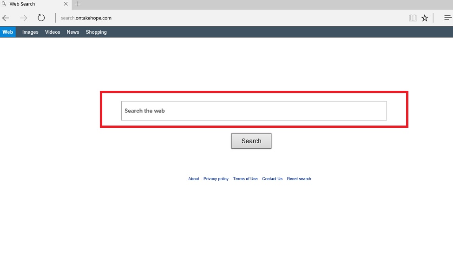Click the forward navigation arrow
The image size is (453, 265).
tap(24, 18)
